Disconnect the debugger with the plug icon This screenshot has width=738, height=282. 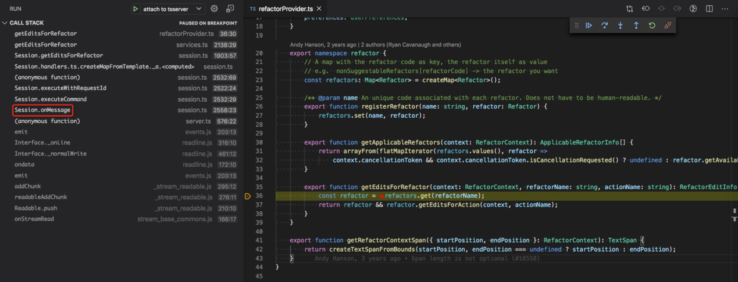point(668,26)
